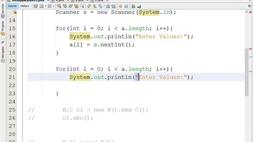Screen dimensions: 253x142
Task: Click the Last Edit toolbar icon
Action: [36, 6]
